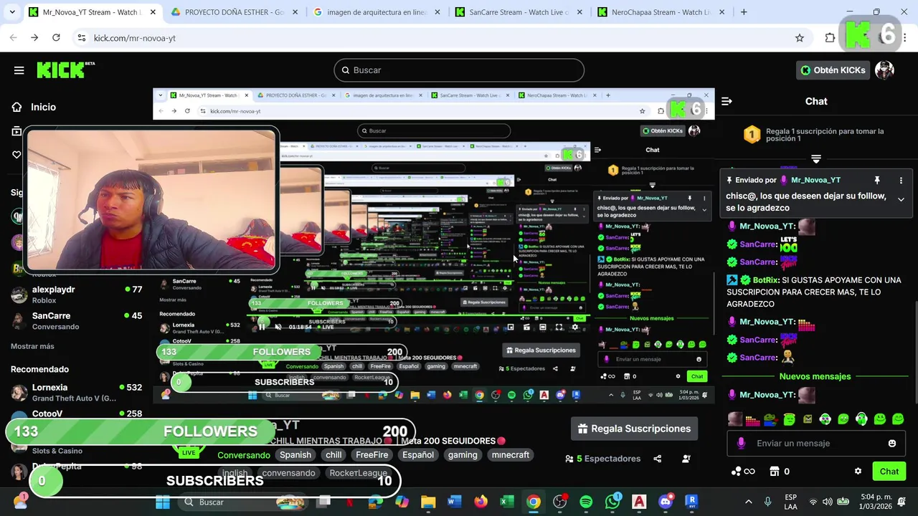Open Chrome extensions puzzle icon
This screenshot has width=918, height=516.
830,38
